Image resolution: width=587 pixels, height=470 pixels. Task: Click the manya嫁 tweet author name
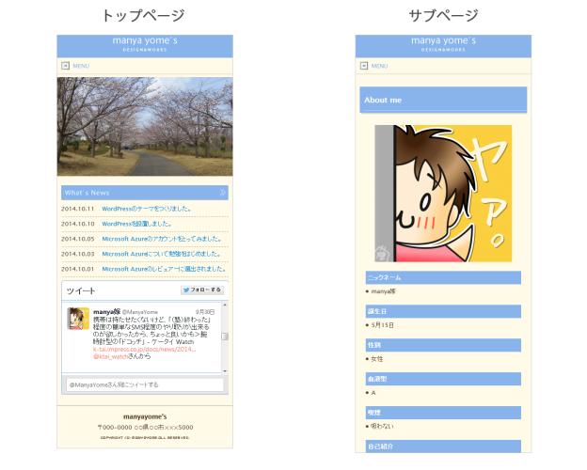coord(106,312)
